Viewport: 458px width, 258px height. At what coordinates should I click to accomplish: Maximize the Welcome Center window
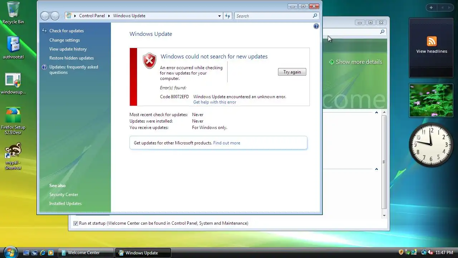(370, 22)
